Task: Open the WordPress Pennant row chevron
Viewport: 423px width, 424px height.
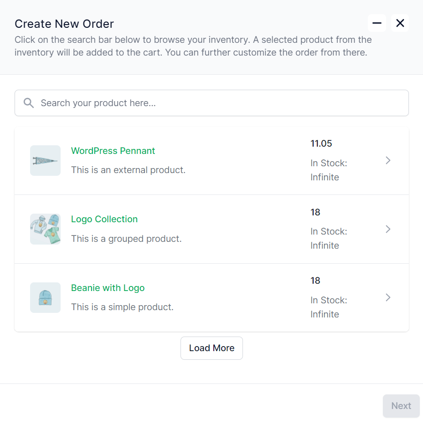Action: (388, 160)
